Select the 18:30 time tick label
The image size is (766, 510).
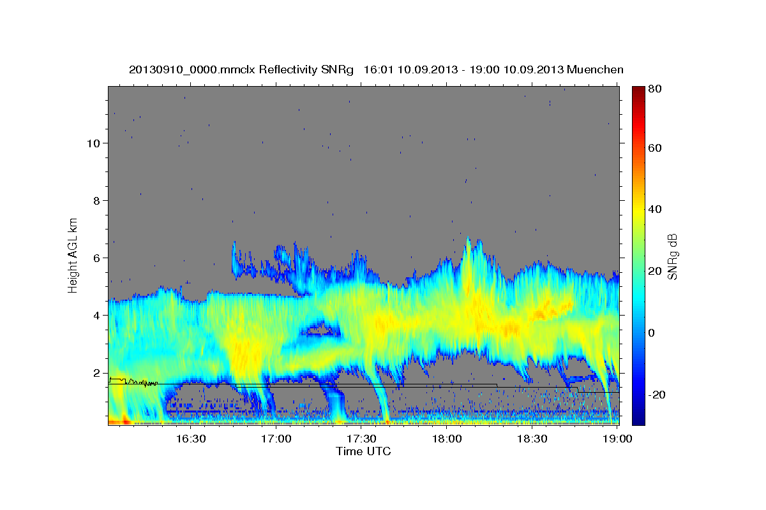coord(532,439)
